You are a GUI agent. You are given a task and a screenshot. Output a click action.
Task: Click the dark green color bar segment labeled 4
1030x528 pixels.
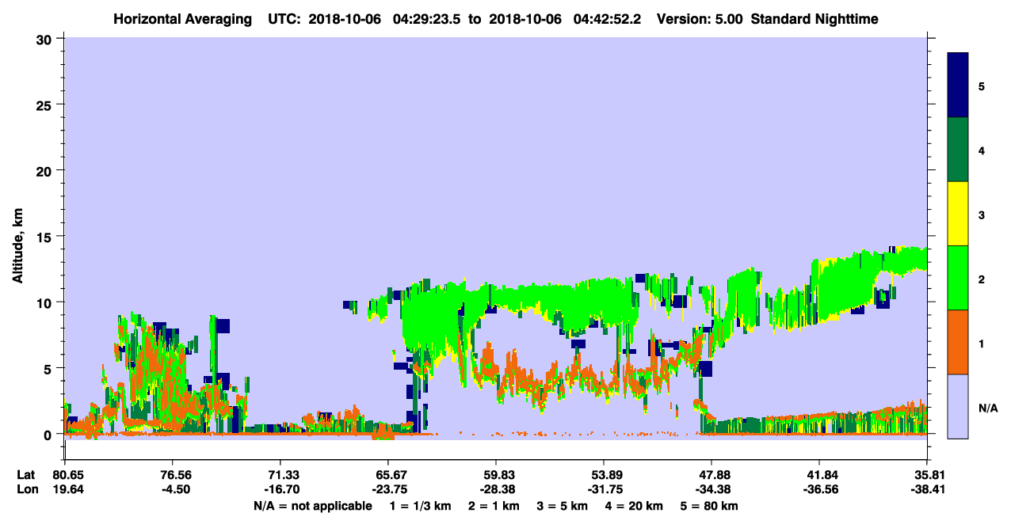[958, 150]
